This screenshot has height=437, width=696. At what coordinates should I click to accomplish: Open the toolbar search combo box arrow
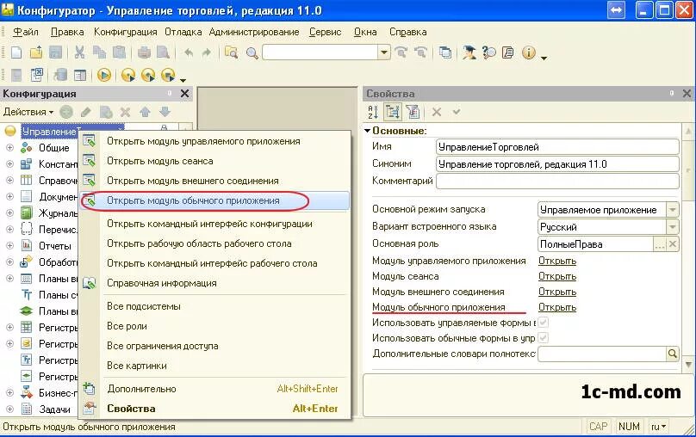point(384,52)
